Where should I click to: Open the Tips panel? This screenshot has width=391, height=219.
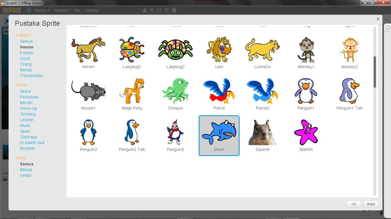tap(77, 10)
